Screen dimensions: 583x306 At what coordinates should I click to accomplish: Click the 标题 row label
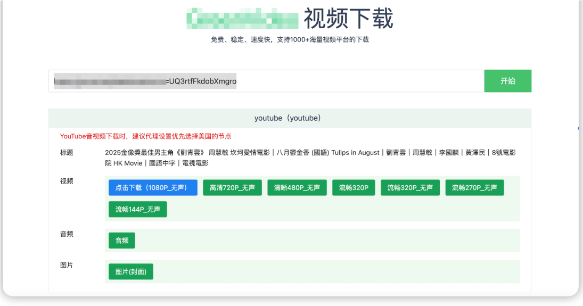[x=67, y=152]
